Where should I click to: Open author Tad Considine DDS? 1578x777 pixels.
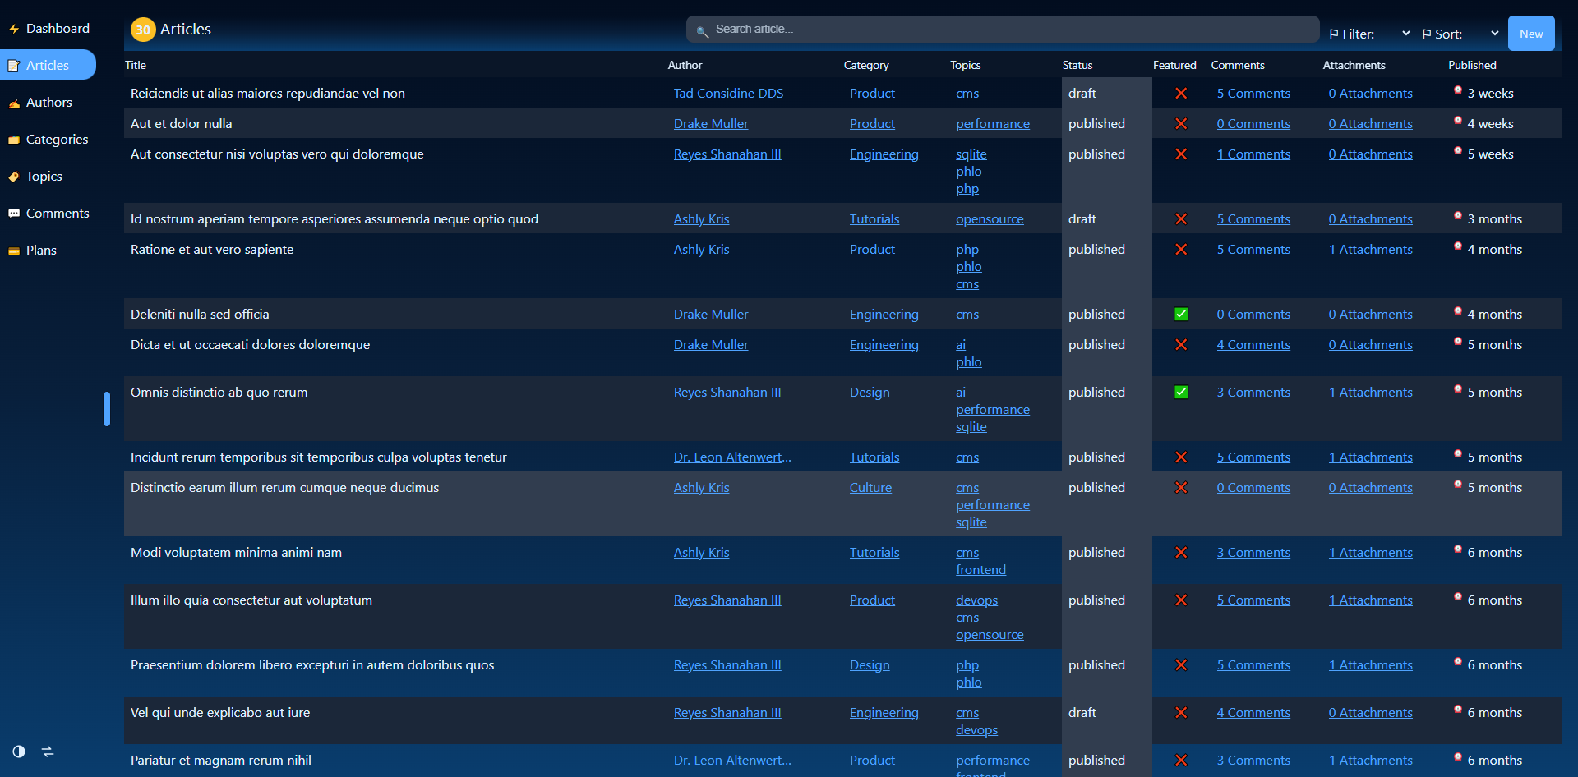[x=728, y=94]
